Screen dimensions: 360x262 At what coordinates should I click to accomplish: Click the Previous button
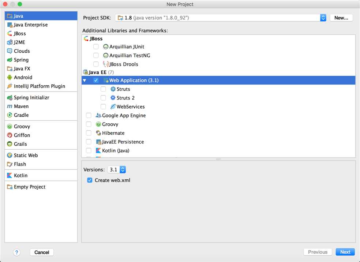coord(318,252)
